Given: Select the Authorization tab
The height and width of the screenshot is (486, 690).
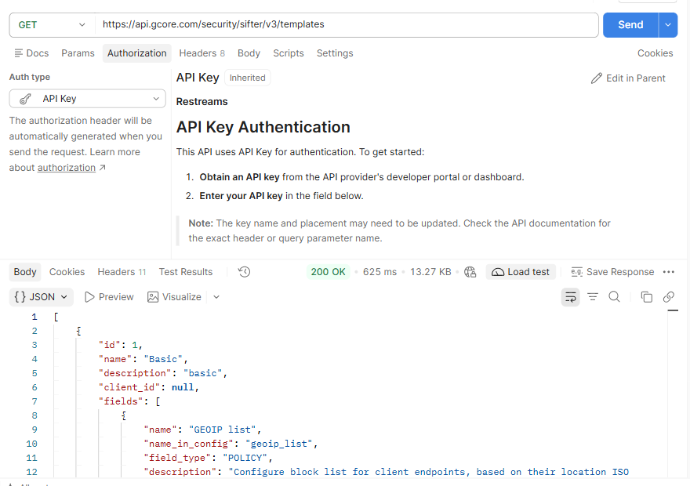Looking at the screenshot, I should click(137, 53).
